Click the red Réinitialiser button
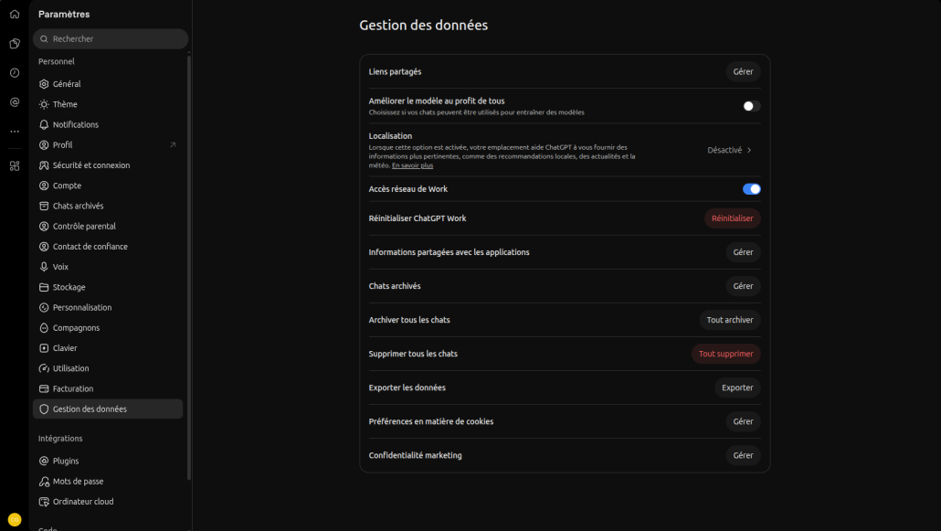Viewport: 941px width, 531px height. tap(732, 218)
